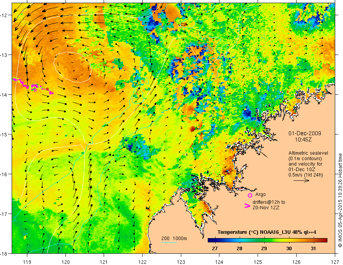Click the longitude axis label 127
Viewport: 343px width, 265px height.
[x=335, y=262]
